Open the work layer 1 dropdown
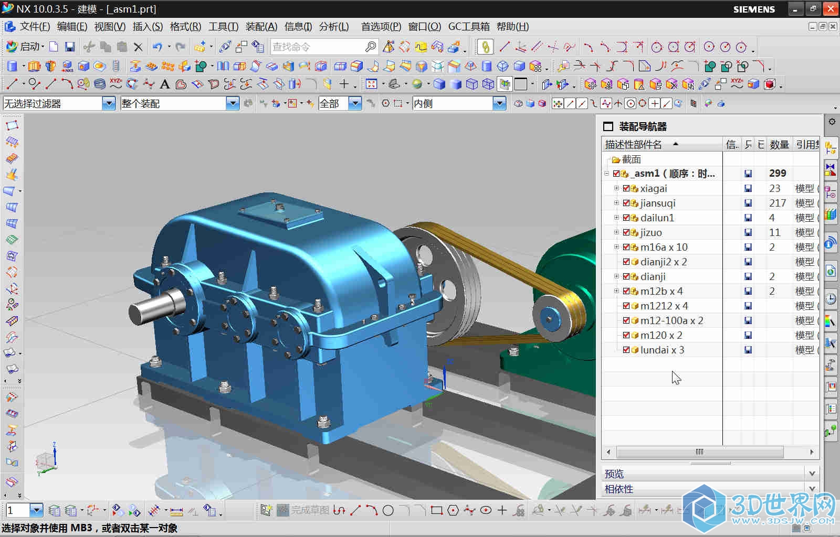Image resolution: width=840 pixels, height=537 pixels. pos(36,510)
